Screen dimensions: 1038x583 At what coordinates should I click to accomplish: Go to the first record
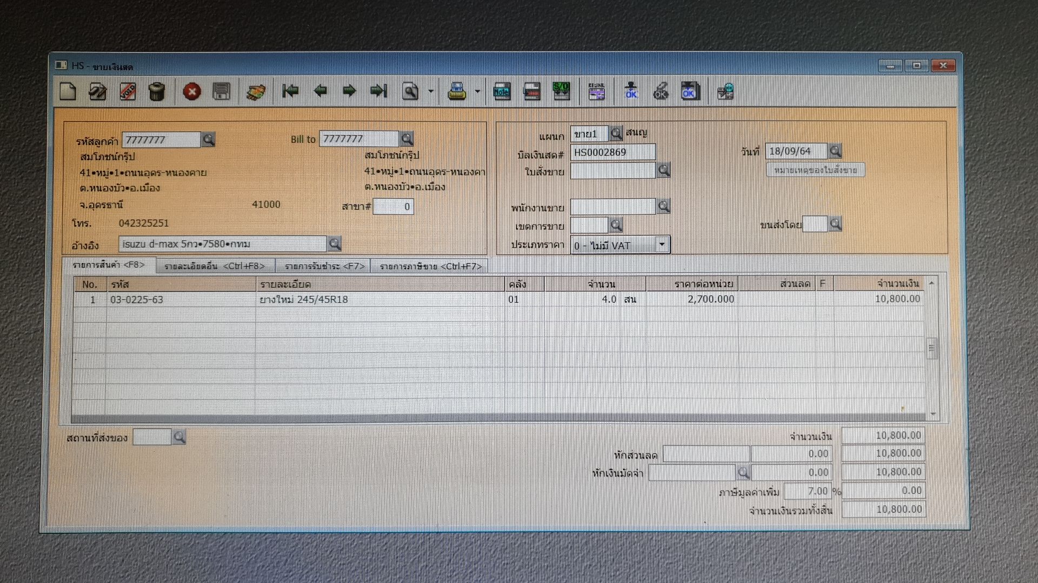tap(290, 91)
